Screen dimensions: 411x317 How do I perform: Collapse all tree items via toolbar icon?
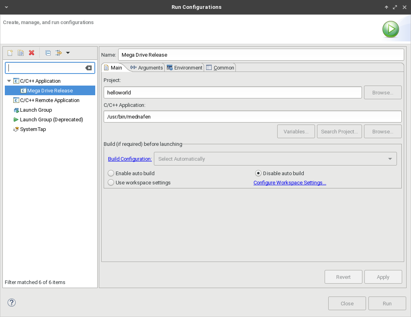(48, 53)
